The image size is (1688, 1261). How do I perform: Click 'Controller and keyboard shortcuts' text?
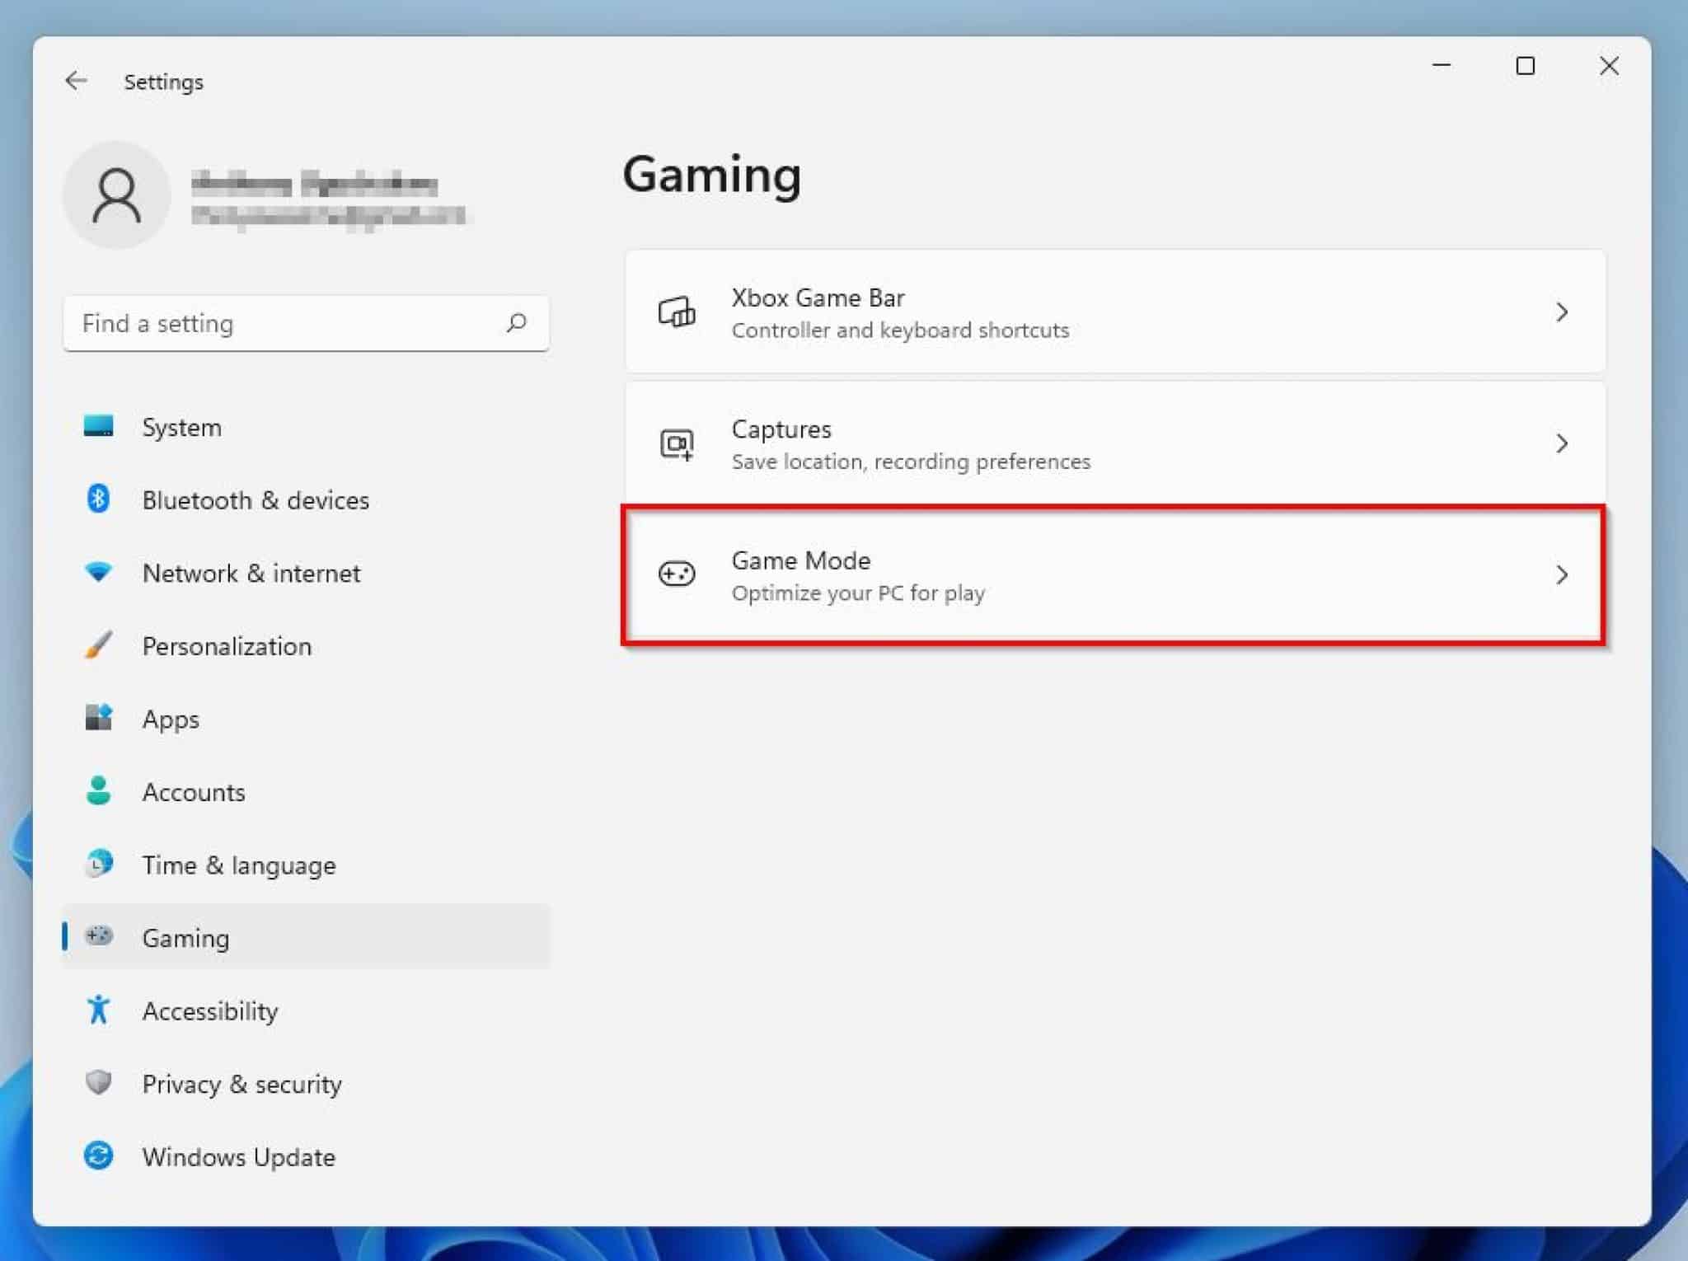(x=900, y=330)
